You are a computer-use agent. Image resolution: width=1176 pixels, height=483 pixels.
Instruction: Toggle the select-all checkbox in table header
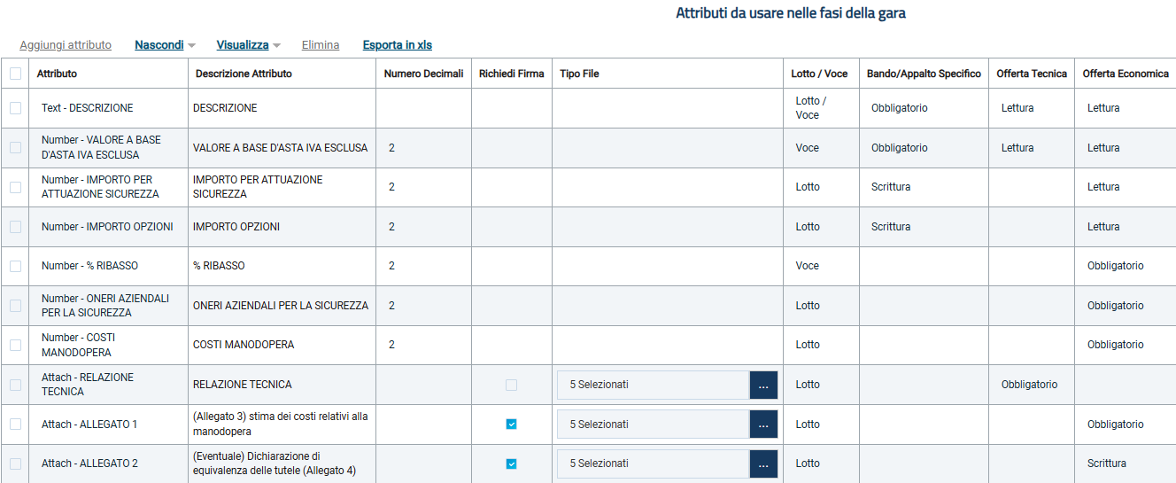[15, 74]
